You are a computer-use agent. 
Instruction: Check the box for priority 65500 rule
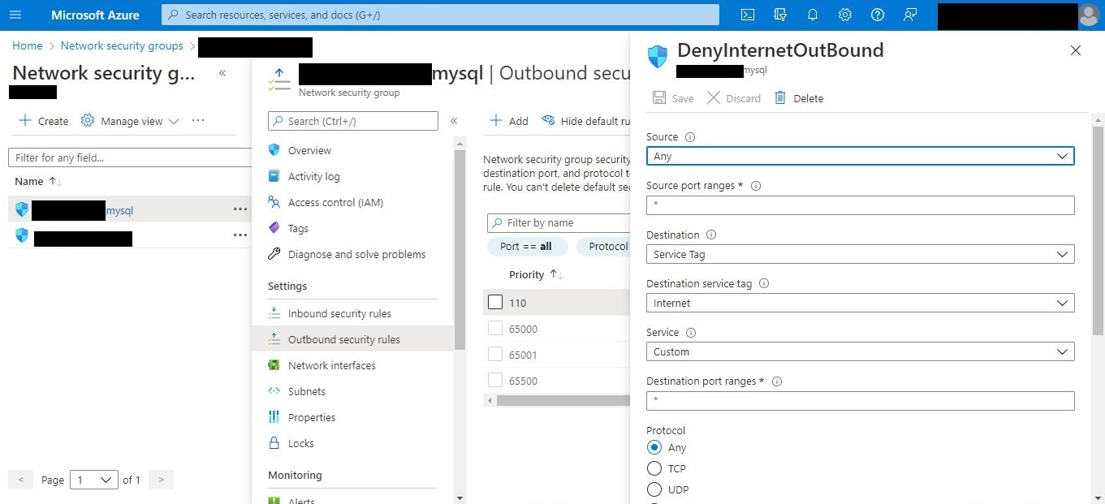(495, 380)
